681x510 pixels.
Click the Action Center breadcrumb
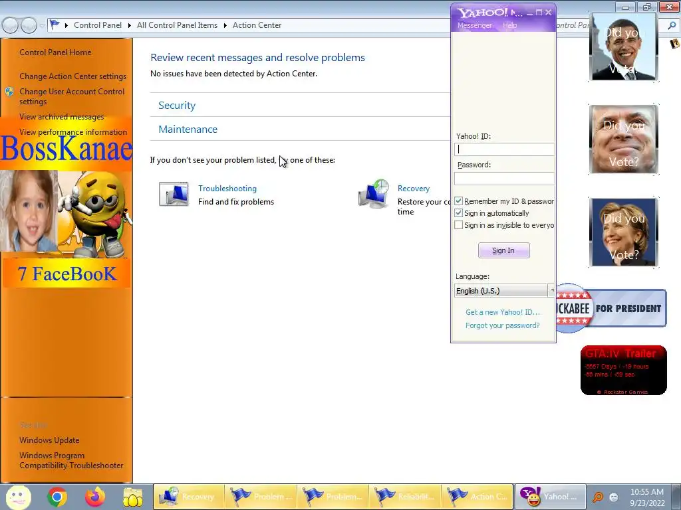tap(257, 25)
